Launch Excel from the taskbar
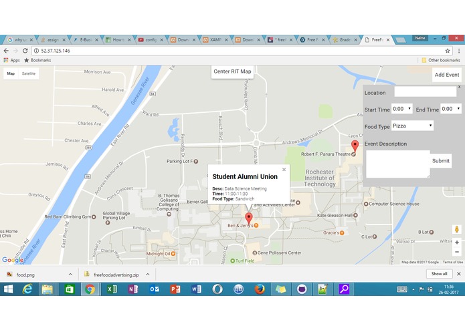Viewport: 465px width, 330px height. [x=112, y=289]
